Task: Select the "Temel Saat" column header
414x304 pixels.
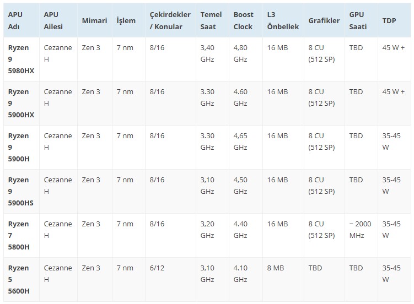Action: (211, 20)
